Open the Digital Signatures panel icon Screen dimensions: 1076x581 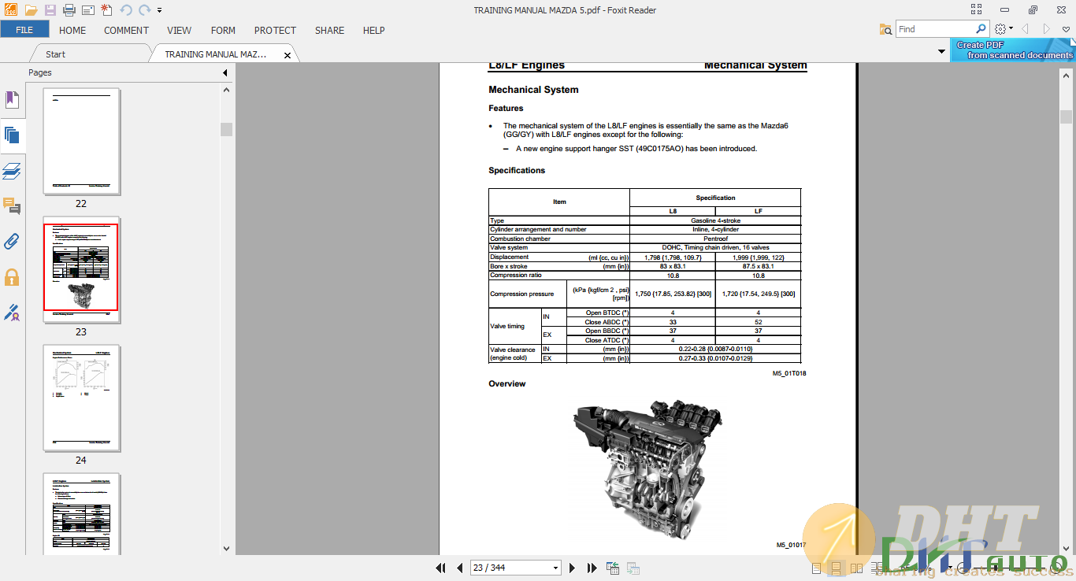coord(12,313)
